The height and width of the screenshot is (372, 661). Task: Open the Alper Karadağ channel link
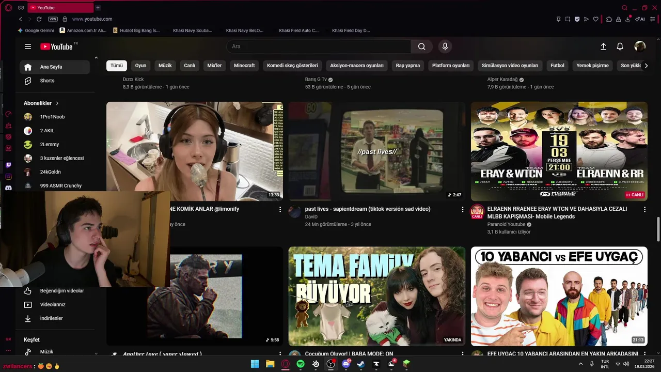502,80
